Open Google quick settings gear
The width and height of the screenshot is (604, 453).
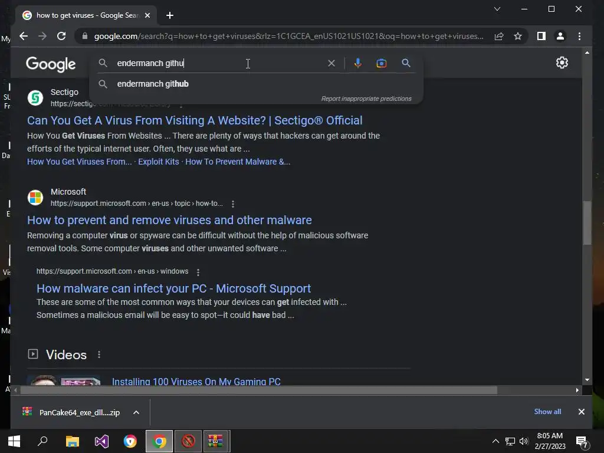[x=562, y=63]
